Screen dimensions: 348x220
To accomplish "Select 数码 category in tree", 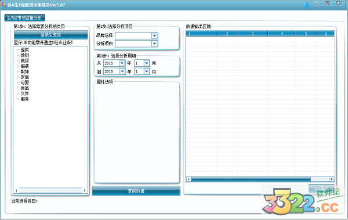I will (x=24, y=55).
